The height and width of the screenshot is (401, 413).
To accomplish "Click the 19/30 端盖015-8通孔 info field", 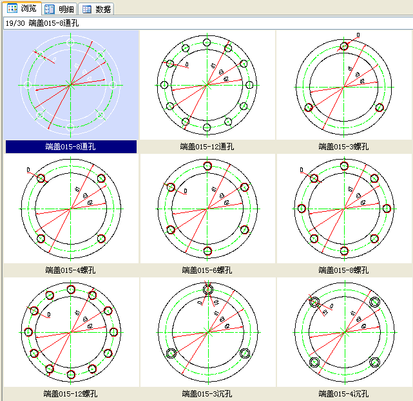I will point(206,23).
